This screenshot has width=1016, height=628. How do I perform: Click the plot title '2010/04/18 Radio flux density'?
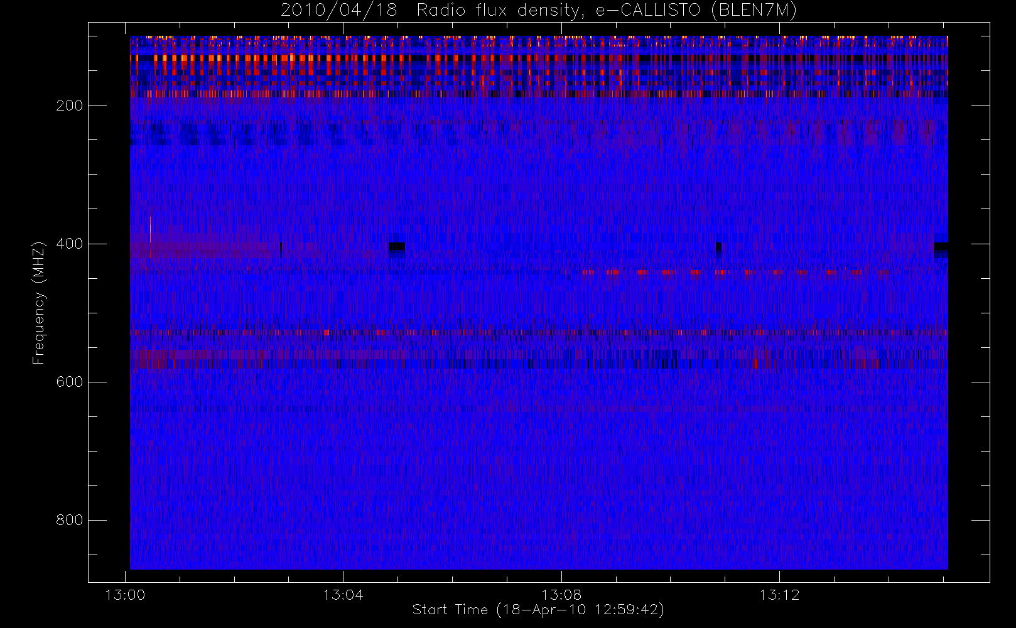pos(539,11)
